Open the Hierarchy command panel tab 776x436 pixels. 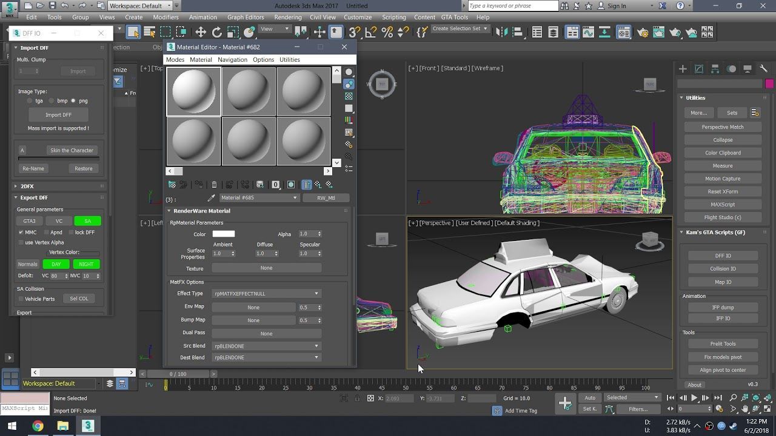715,69
